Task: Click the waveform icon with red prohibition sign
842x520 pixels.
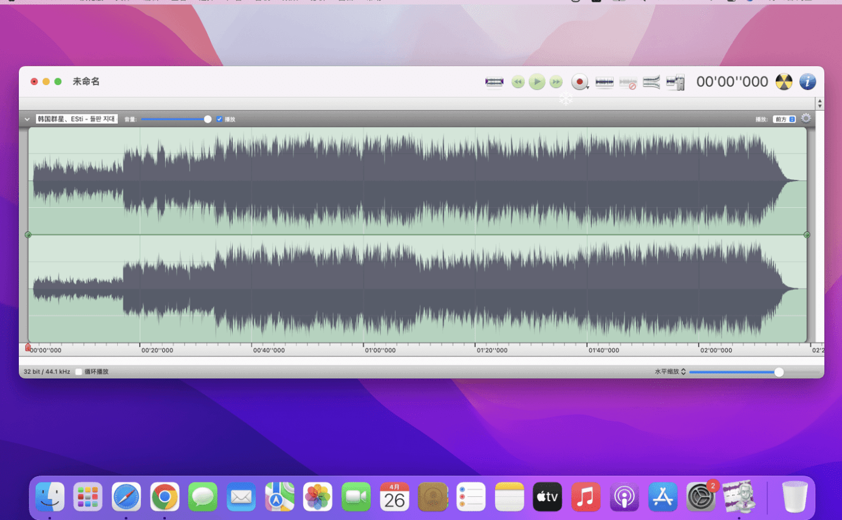Action: (x=628, y=83)
